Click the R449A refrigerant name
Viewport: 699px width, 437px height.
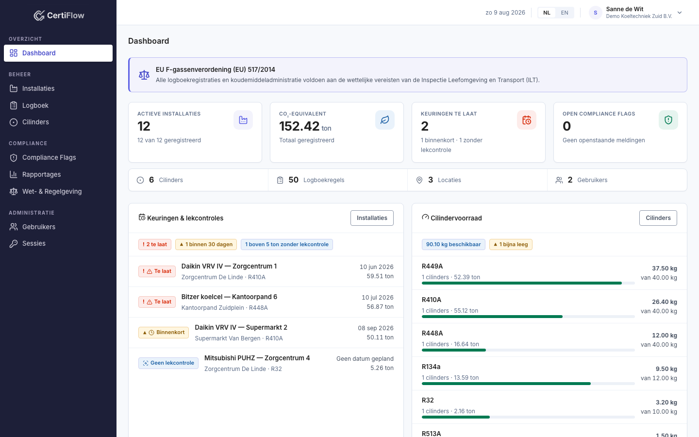(432, 266)
